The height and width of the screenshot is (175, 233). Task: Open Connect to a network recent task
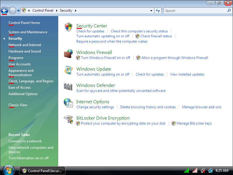[x=25, y=141]
